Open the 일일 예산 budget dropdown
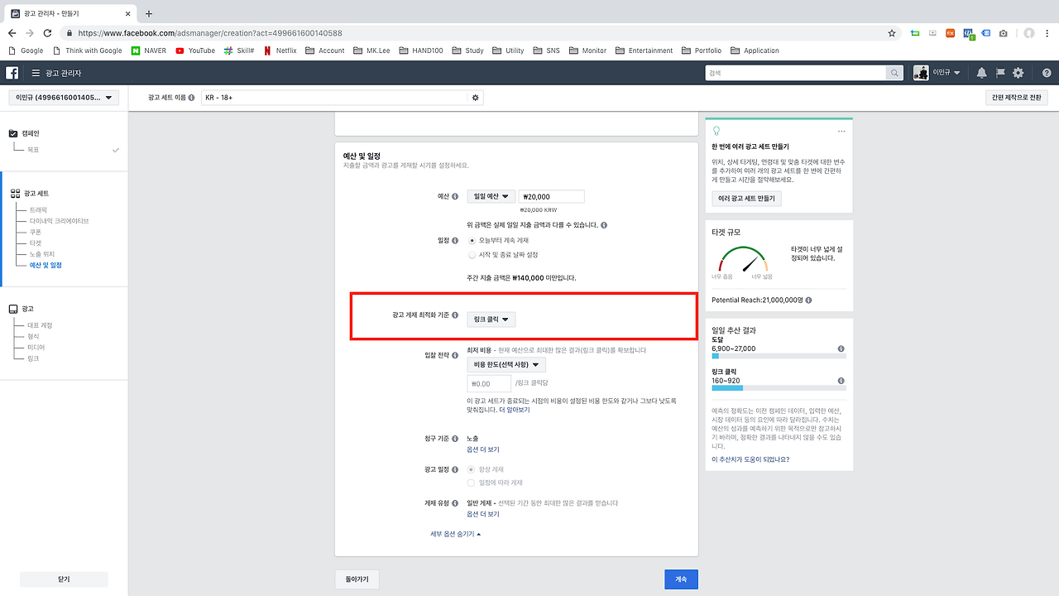Screen dimensions: 1059x596 pyautogui.click(x=491, y=196)
